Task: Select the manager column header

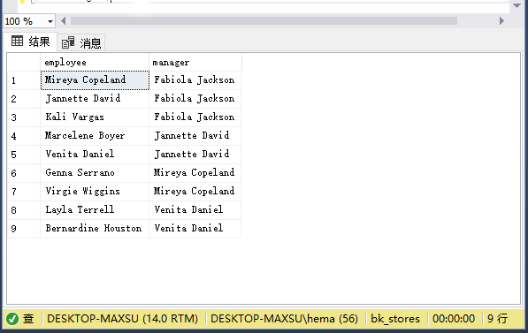Action: pos(195,62)
